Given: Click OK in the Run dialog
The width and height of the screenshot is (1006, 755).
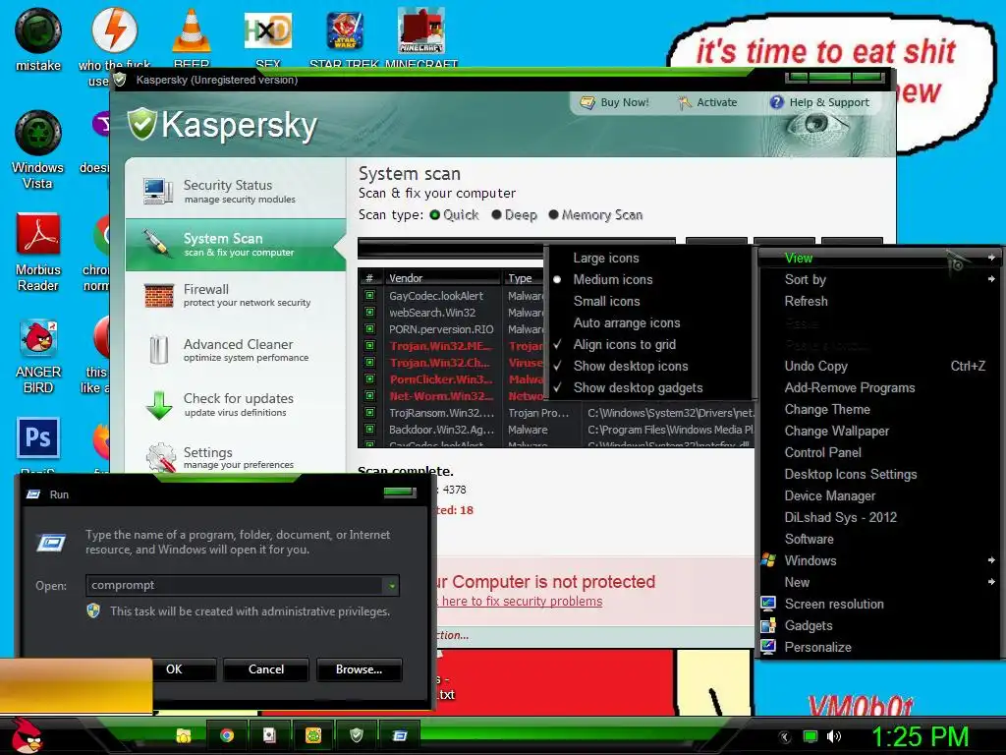Looking at the screenshot, I should point(174,669).
